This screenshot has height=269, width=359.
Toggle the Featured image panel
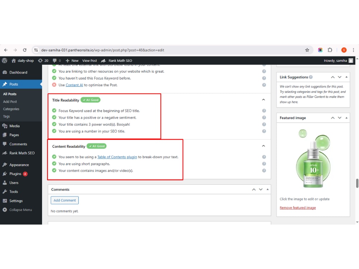[346, 118]
